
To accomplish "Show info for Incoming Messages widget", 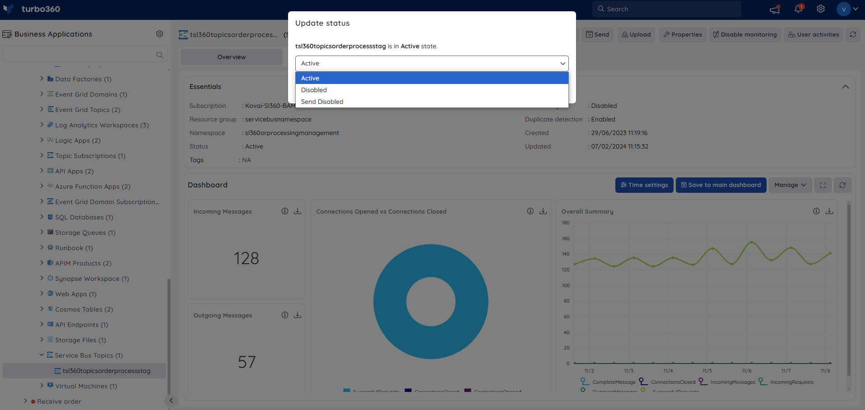I will click(285, 211).
